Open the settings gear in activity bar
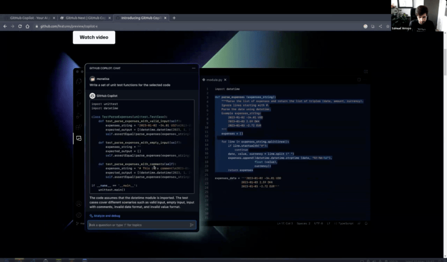The width and height of the screenshot is (447, 262). tap(79, 214)
